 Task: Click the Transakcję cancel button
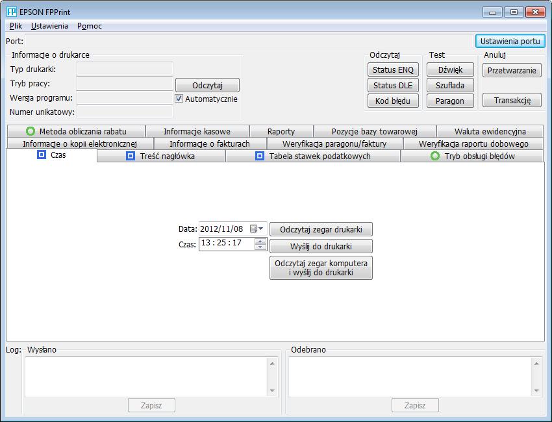coord(512,101)
